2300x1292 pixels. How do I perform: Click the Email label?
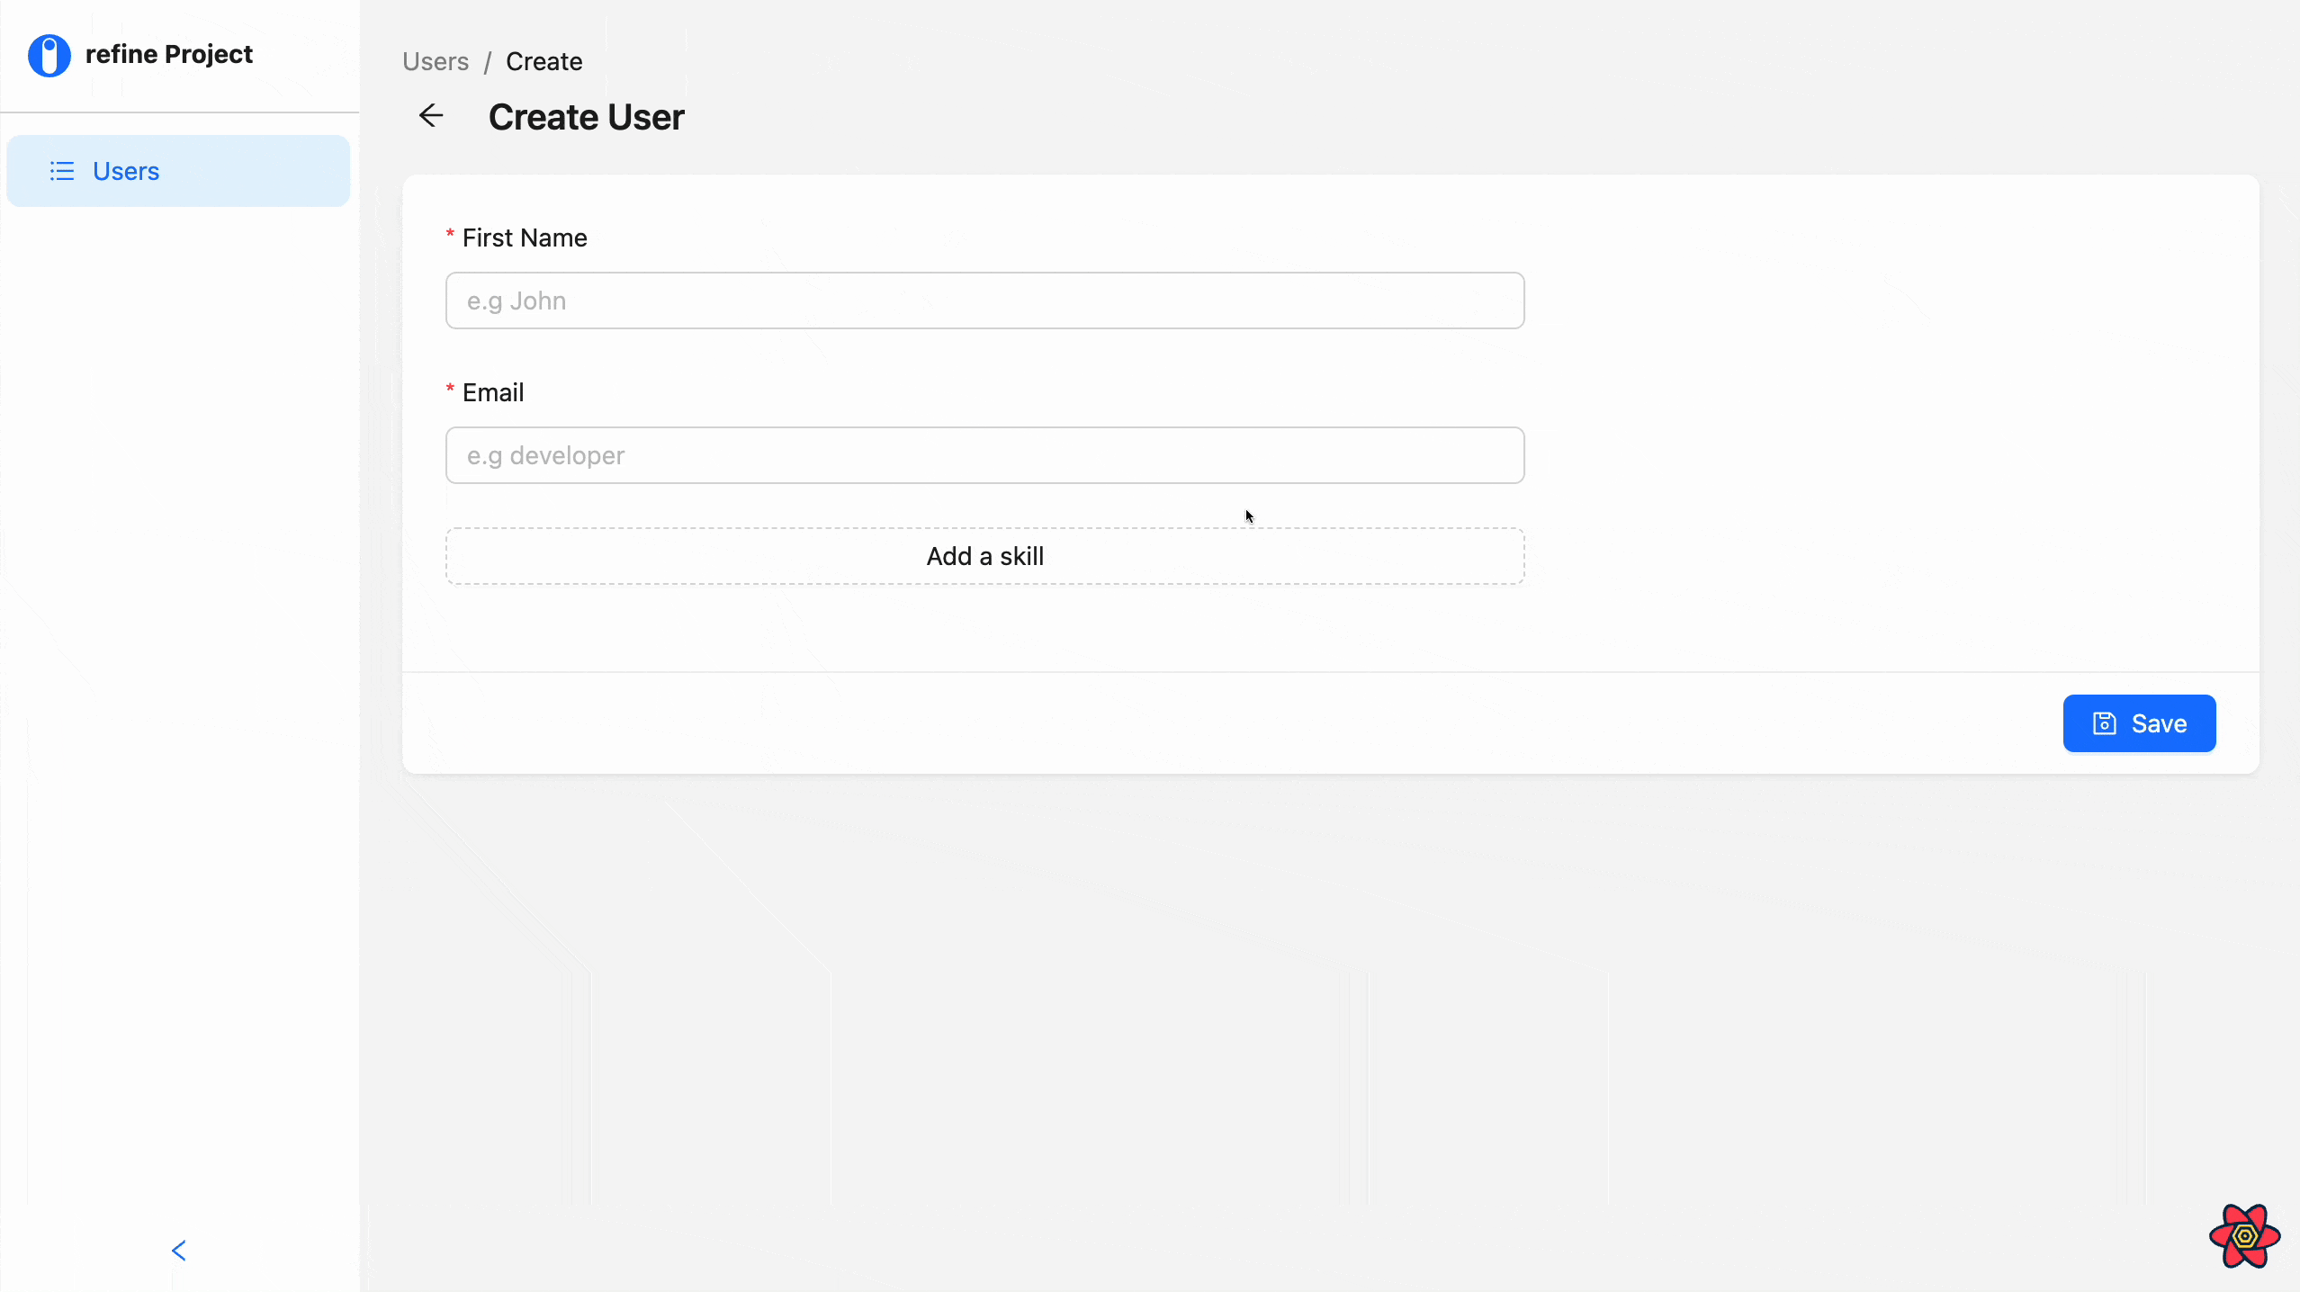coord(493,392)
